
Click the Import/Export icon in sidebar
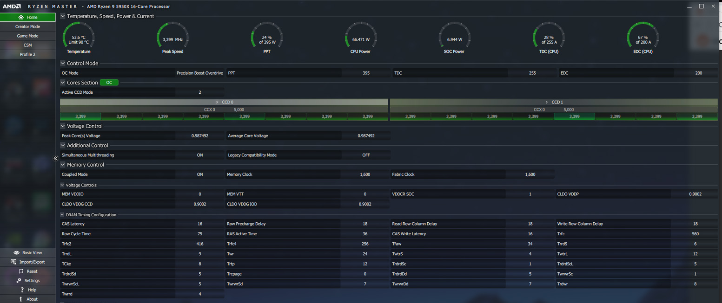pos(13,262)
